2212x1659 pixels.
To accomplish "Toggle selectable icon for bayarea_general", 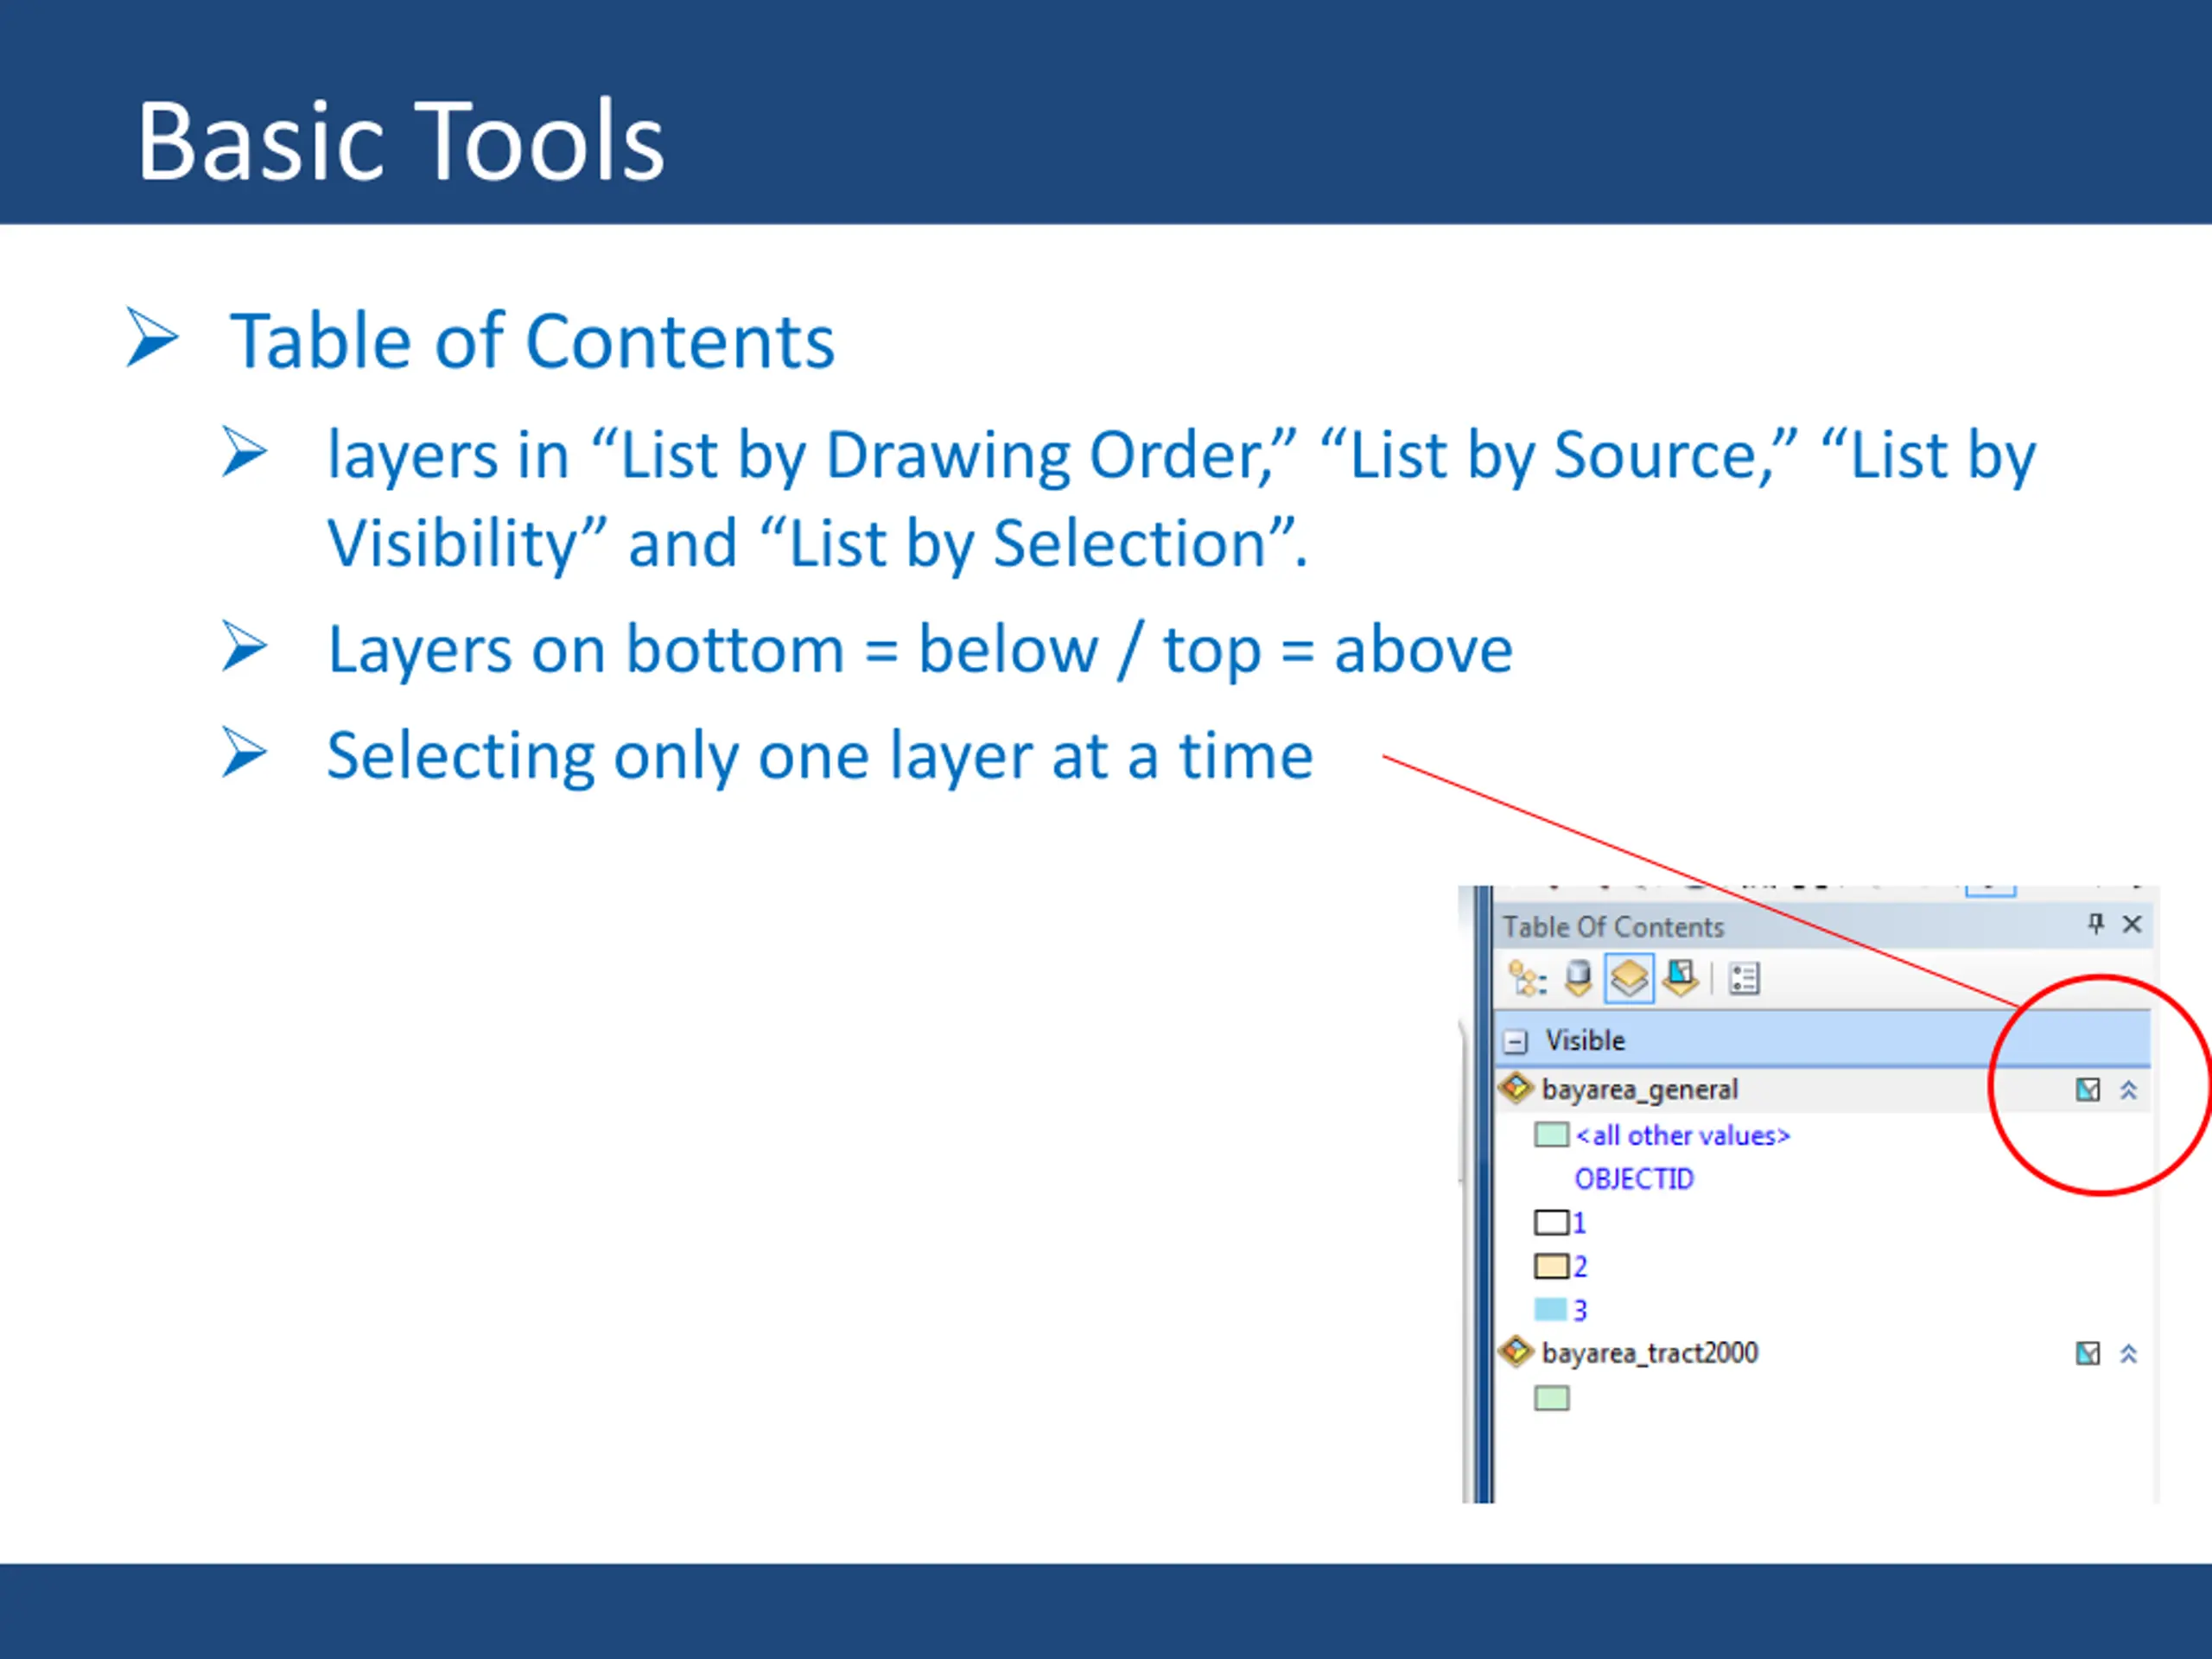I will (x=2088, y=1090).
